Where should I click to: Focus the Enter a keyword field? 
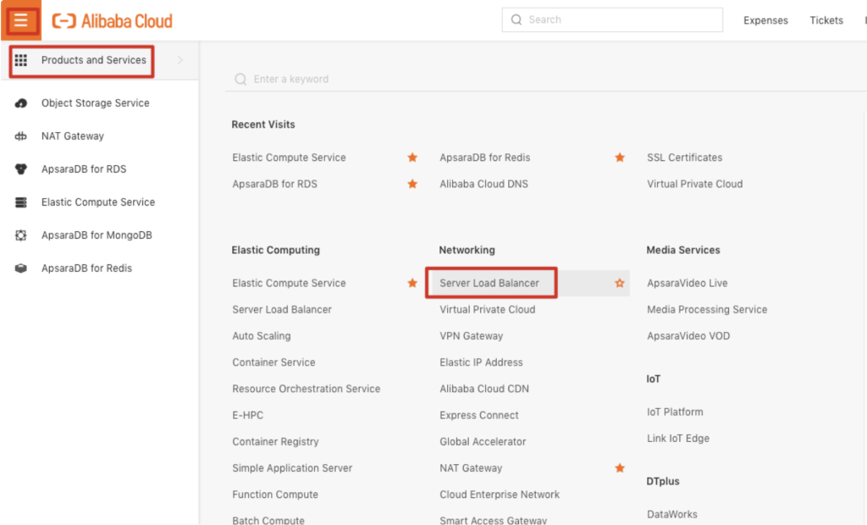(548, 79)
